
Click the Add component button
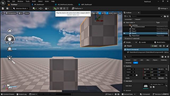[x=154, y=46]
